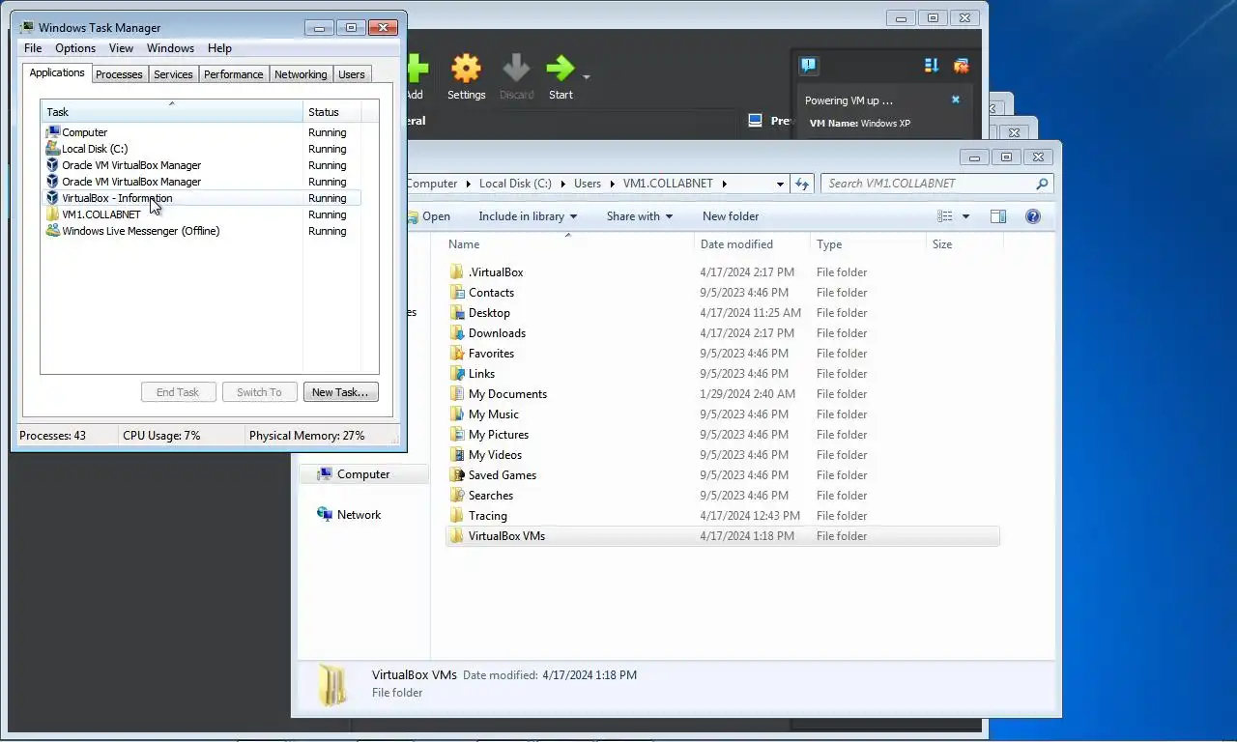Viewport: 1237px width, 742px height.
Task: Select the VM1.COLLABNET task row
Action: (x=203, y=214)
